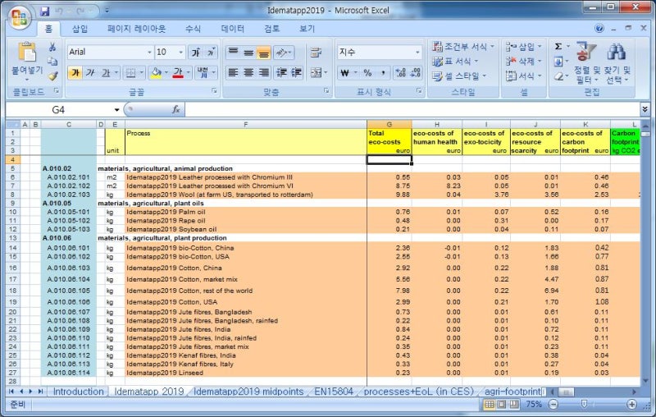656x417 pixels.
Task: Click the percent style button
Action: click(x=367, y=73)
